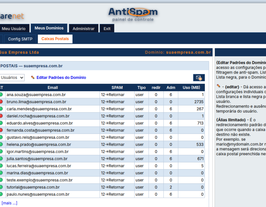Click the Email column header
Viewport: 266px width, 207px height.
[53, 88]
